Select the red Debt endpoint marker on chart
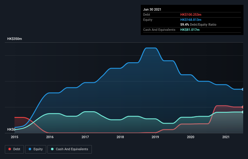The height and width of the screenshot is (159, 248). point(243,107)
